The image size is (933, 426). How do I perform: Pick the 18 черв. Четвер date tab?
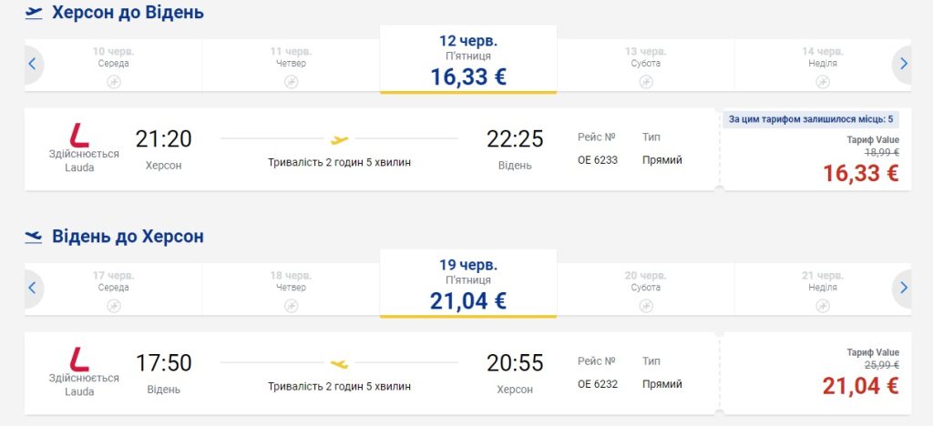[291, 288]
